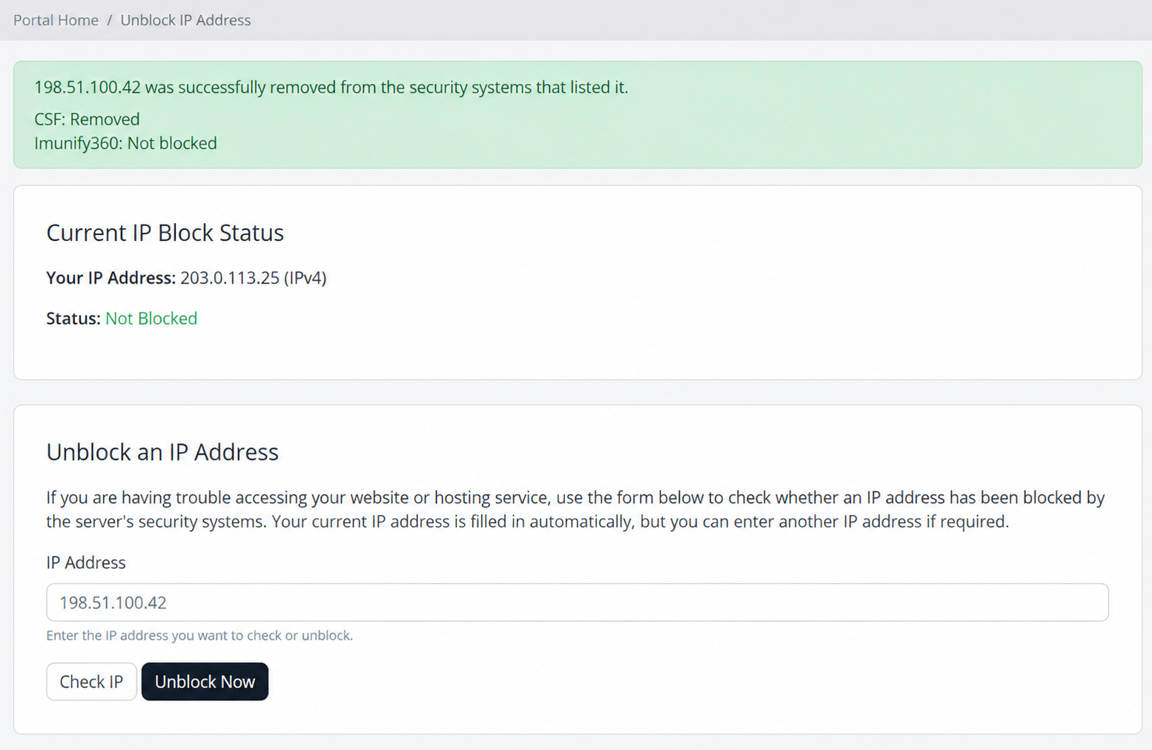Select the IP value 203.0.113.25 (IPv4)
1152x750 pixels.
coord(254,278)
